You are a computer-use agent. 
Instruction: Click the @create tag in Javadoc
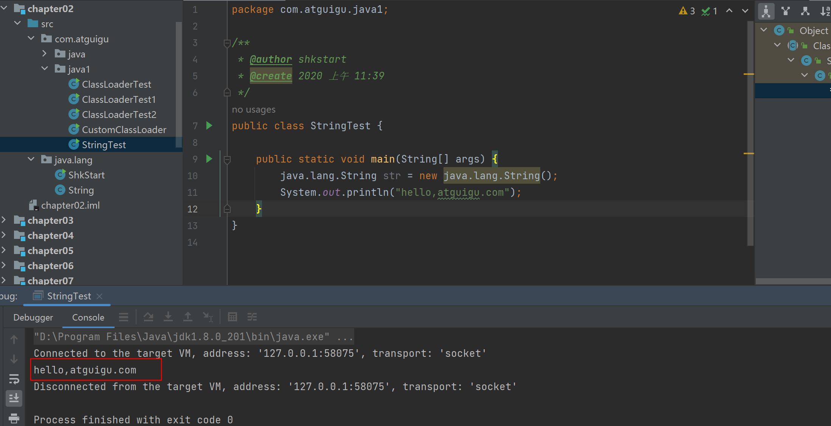click(271, 76)
